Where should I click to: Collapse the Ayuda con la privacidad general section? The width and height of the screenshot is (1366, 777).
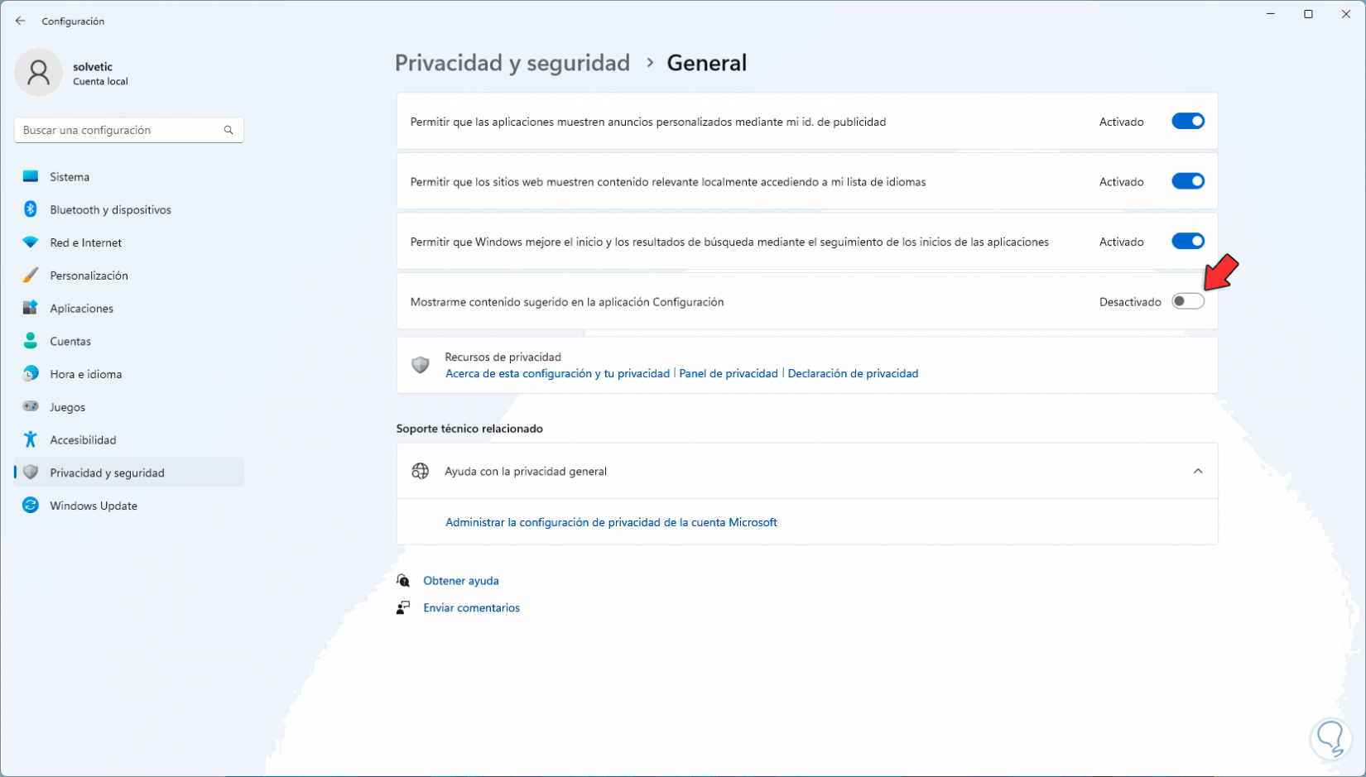click(1197, 471)
